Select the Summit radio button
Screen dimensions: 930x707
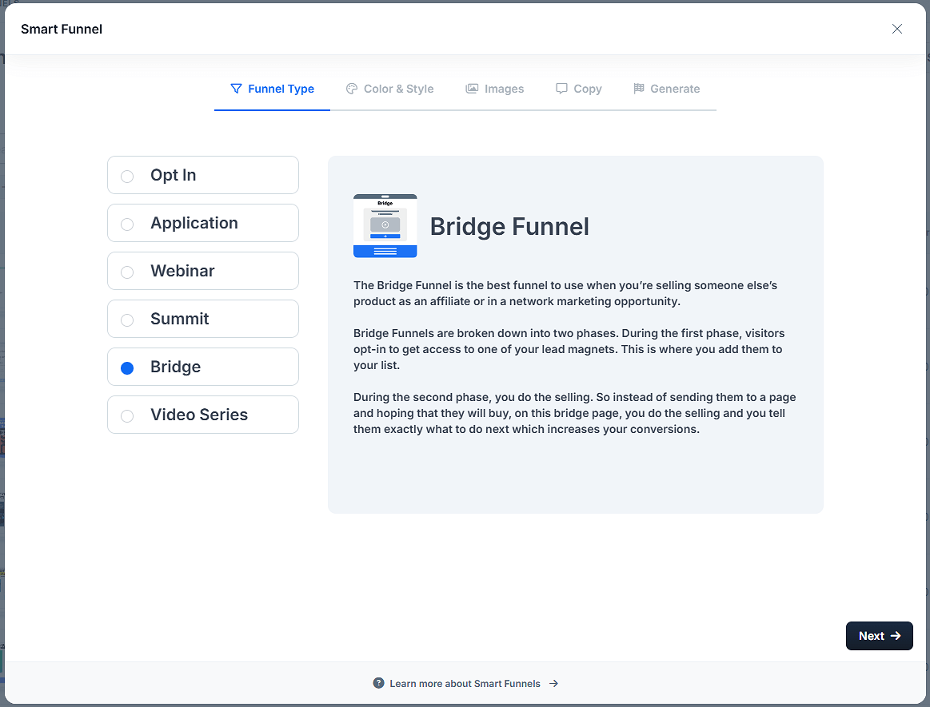pos(127,320)
